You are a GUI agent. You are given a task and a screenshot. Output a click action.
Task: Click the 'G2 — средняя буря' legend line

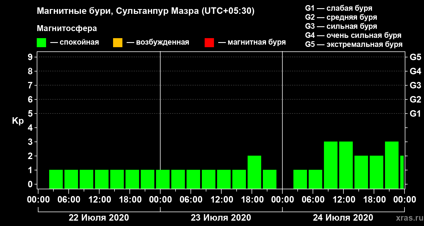tap(341, 17)
